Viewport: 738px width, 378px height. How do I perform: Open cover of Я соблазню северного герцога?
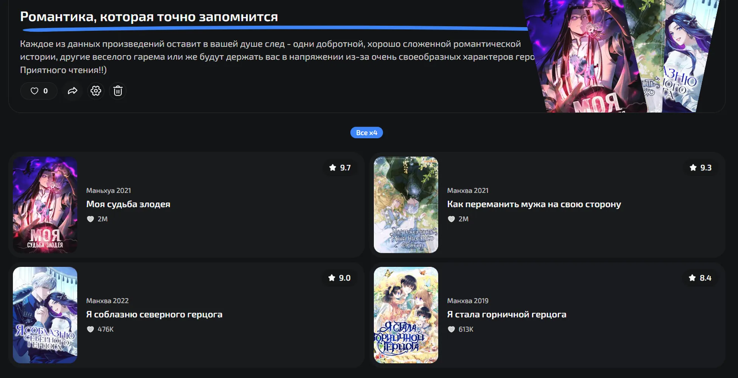[45, 315]
